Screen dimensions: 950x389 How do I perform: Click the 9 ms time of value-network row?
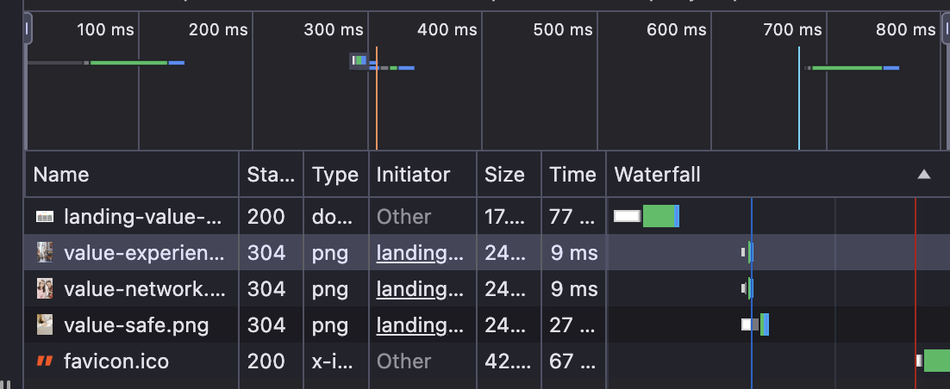coord(574,289)
